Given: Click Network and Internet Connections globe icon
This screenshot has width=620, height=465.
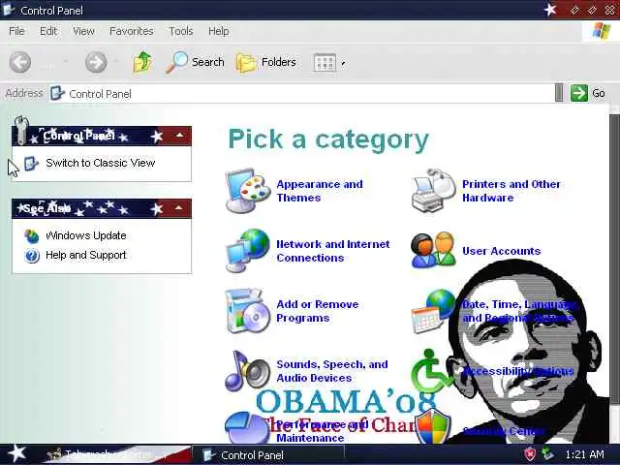Looking at the screenshot, I should [248, 251].
